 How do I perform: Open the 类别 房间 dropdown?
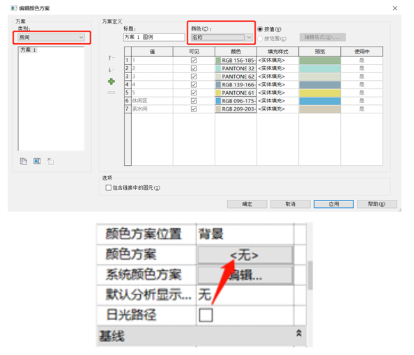[x=51, y=38]
